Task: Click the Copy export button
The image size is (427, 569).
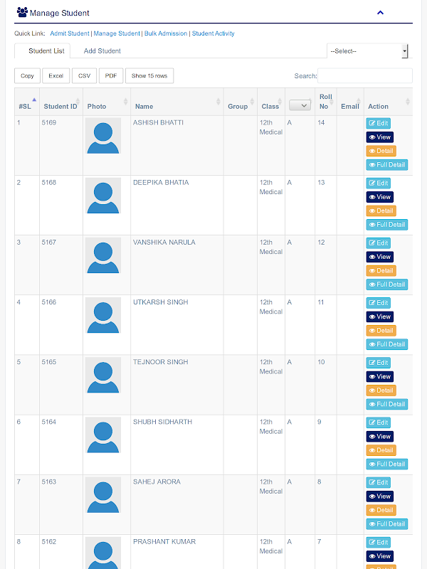Action: pos(27,75)
